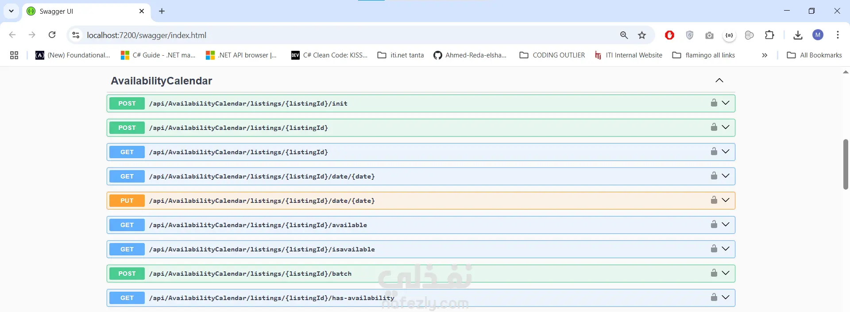
Task: Open CODING OUTLIER bookmark folder
Action: coord(552,55)
